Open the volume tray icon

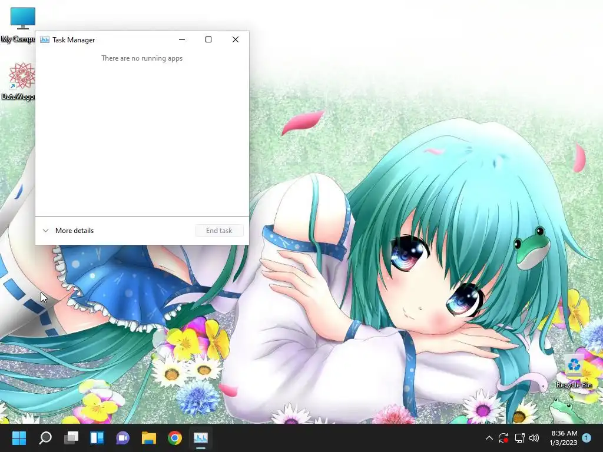534,438
